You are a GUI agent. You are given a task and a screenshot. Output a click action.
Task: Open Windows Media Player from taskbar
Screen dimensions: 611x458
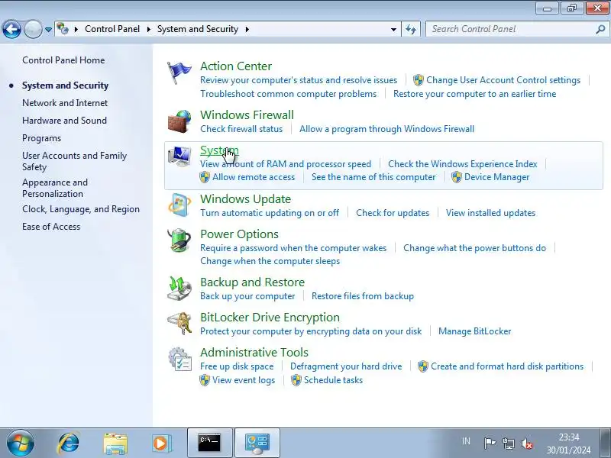(x=161, y=443)
